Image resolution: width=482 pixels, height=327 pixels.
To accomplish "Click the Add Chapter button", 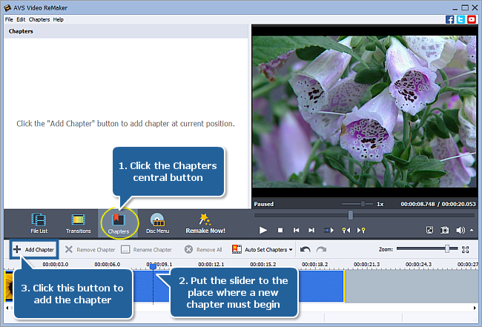I will (34, 249).
